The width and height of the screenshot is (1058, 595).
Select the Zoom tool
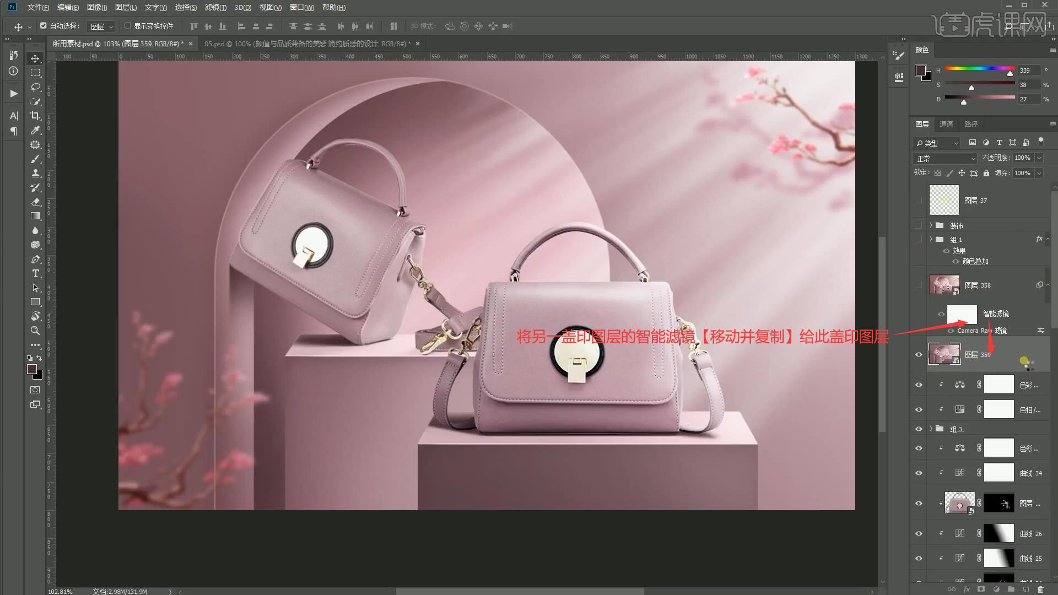[x=35, y=331]
